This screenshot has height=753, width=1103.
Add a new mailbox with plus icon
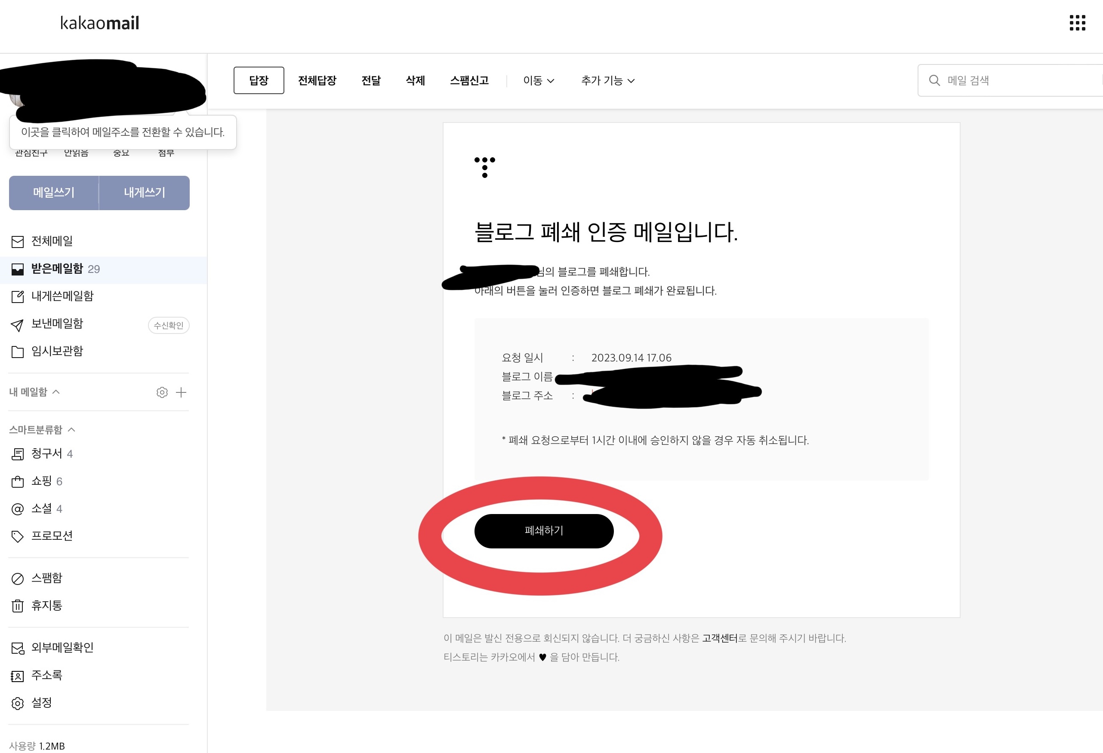[181, 392]
